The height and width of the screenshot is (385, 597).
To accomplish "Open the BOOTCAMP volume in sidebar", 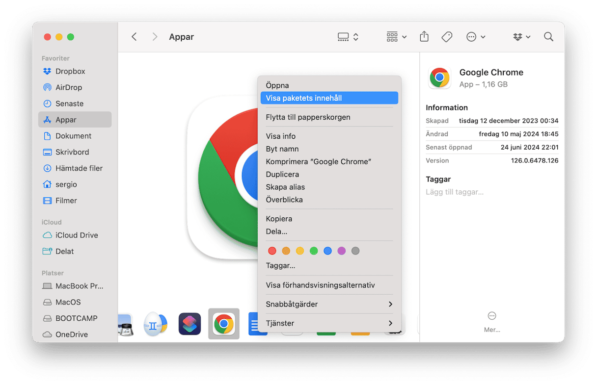I will click(75, 318).
